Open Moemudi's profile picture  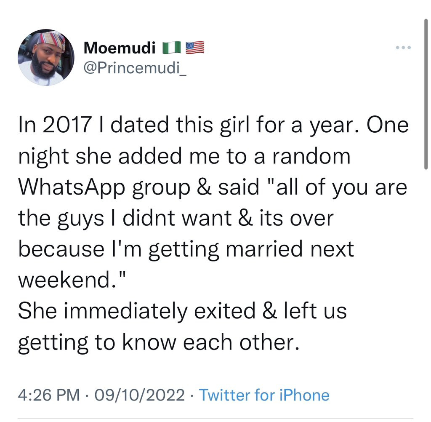[x=46, y=57]
